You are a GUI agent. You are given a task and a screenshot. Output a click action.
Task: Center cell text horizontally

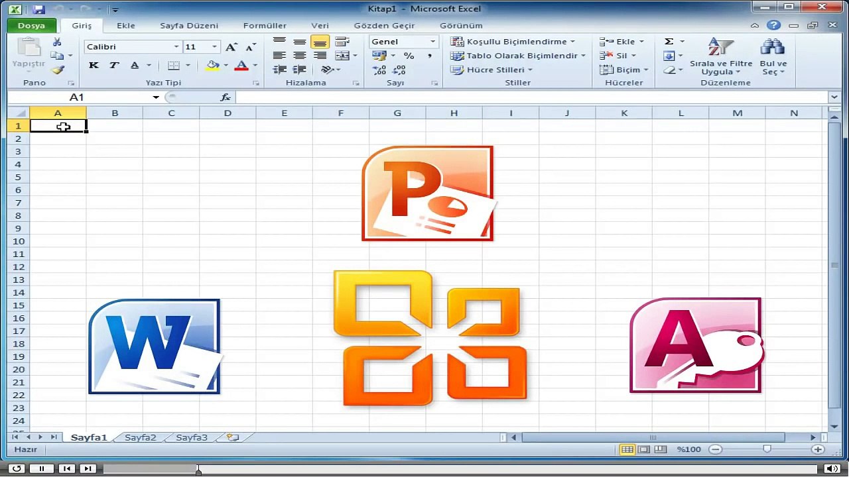pos(300,56)
